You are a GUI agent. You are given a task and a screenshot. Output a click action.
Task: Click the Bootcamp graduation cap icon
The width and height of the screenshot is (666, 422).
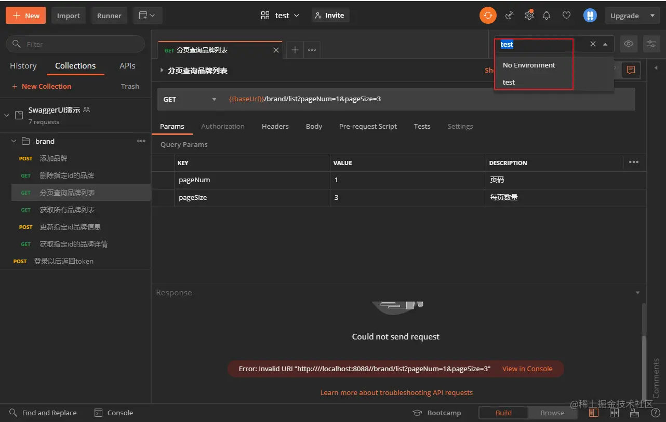coord(417,413)
